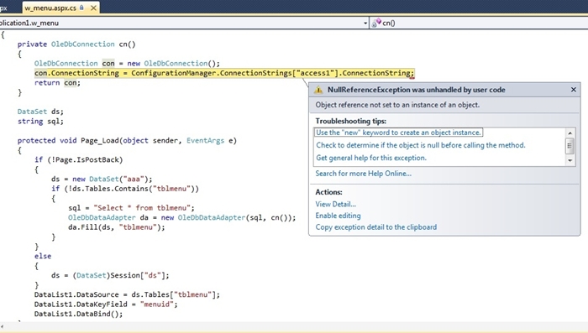Image resolution: width=588 pixels, height=333 pixels.
Task: Open 'View Detail...' action
Action: pyautogui.click(x=336, y=204)
